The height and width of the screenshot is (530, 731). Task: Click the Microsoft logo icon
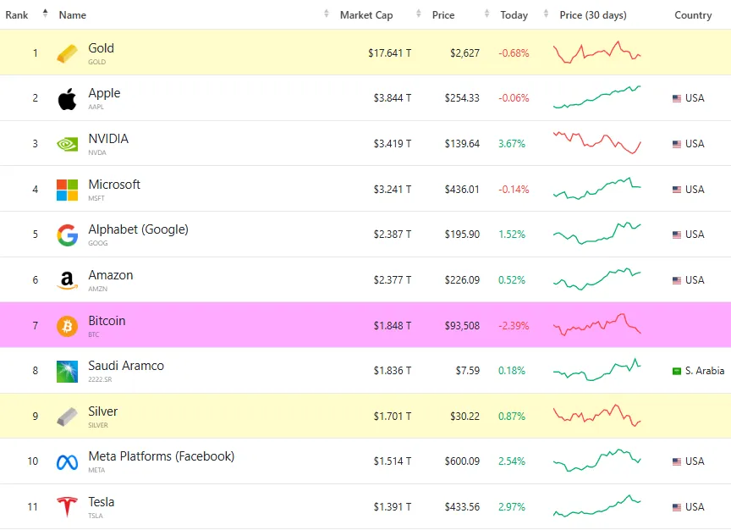point(67,190)
